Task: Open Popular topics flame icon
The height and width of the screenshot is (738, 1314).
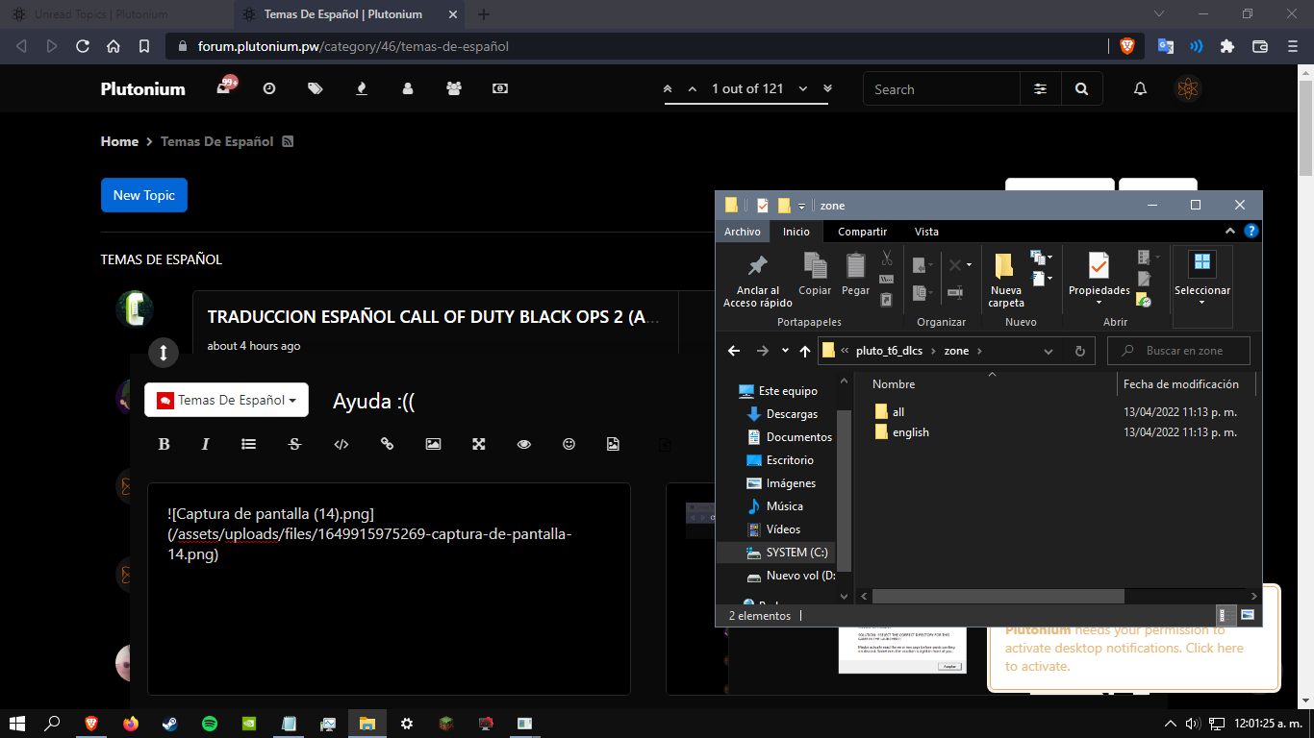Action: point(362,88)
